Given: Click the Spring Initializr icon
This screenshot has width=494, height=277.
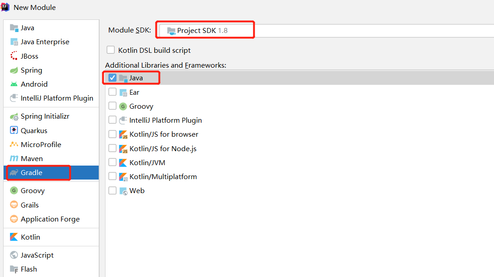Looking at the screenshot, I should pos(14,116).
